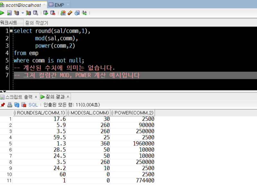The width and height of the screenshot is (257, 192).
Task: Print the query results
Action: point(10,104)
